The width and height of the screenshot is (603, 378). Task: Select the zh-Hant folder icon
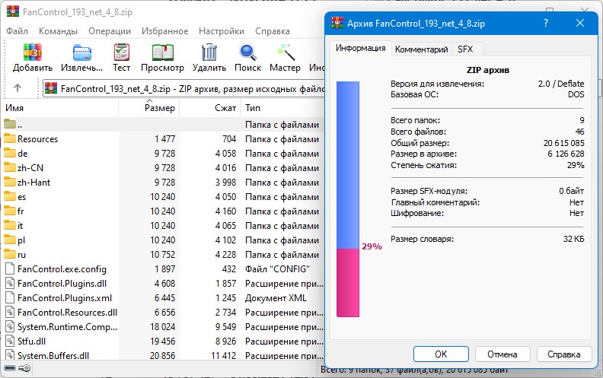click(10, 182)
